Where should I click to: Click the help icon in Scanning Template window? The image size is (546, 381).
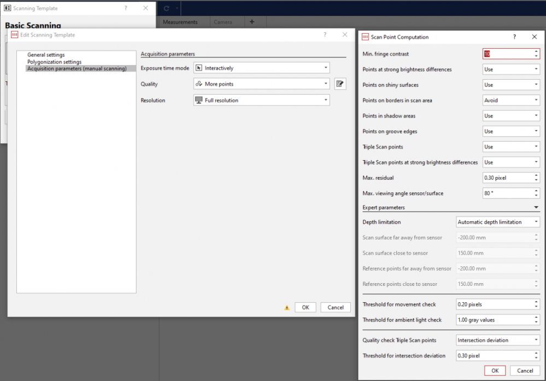(x=126, y=8)
